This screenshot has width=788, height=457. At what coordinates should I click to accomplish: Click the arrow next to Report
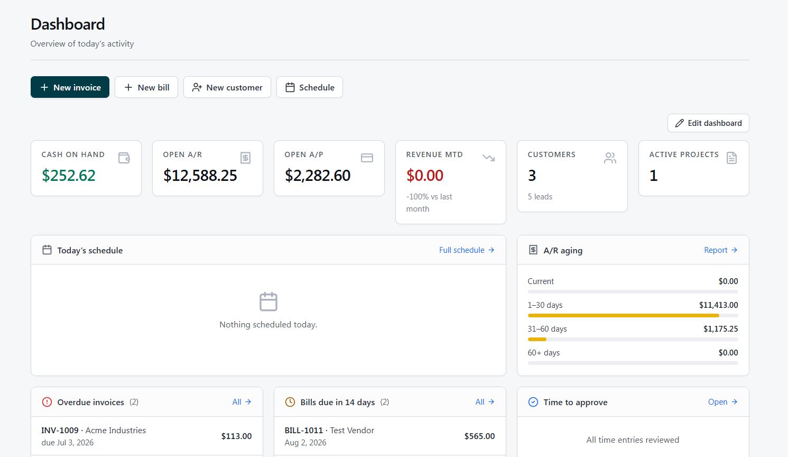tap(734, 250)
